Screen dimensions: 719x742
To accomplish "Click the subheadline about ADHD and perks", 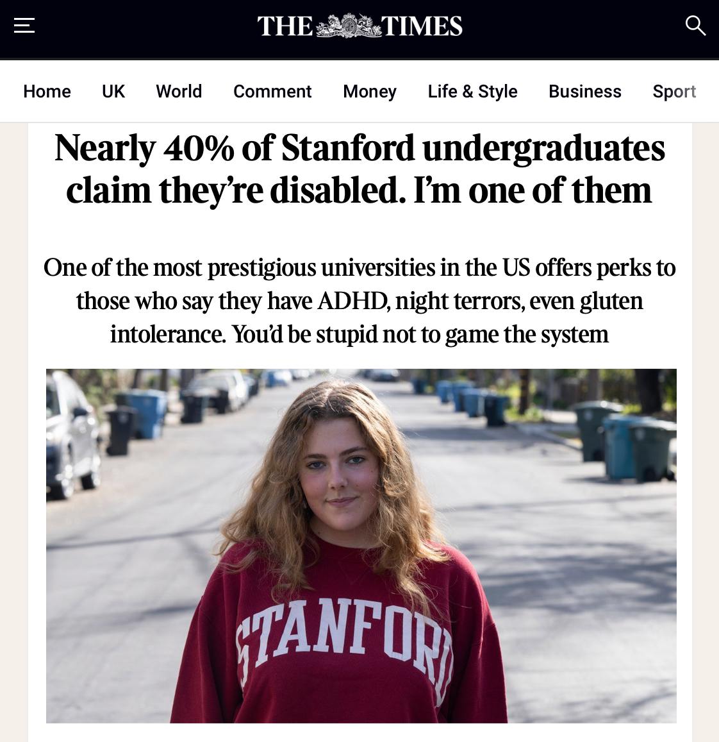I will [359, 300].
